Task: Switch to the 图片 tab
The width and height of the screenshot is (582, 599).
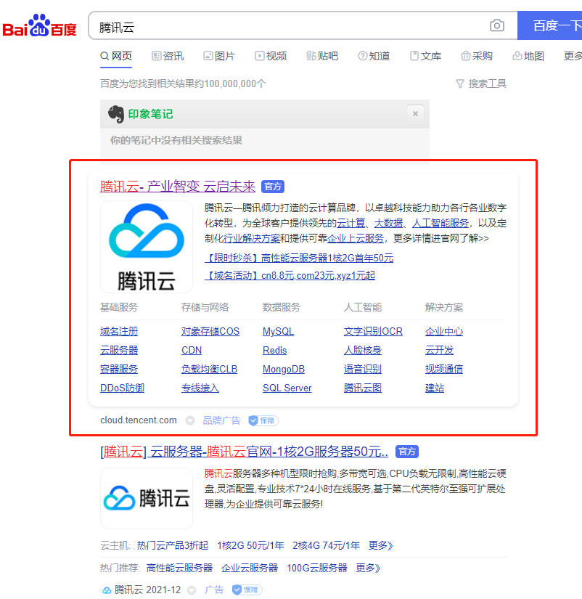Action: click(x=219, y=56)
